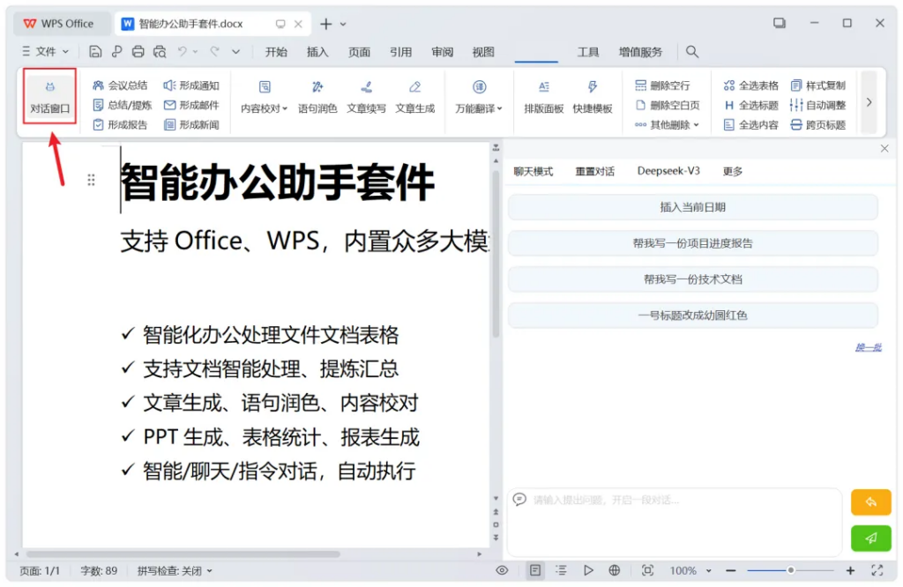The width and height of the screenshot is (903, 587).
Task: Select the 文章续写 continue writing tool
Action: coord(366,97)
